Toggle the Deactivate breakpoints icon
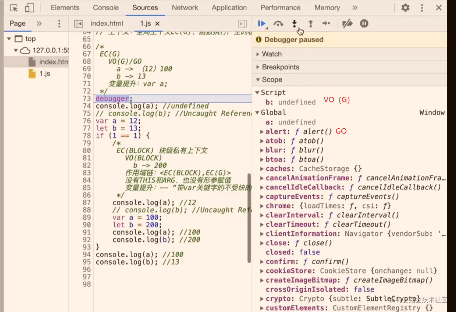This screenshot has width=456, height=312. 347,24
